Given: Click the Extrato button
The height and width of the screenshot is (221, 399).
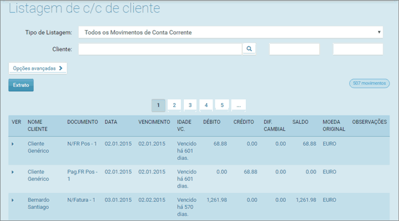Looking at the screenshot, I should coord(21,85).
